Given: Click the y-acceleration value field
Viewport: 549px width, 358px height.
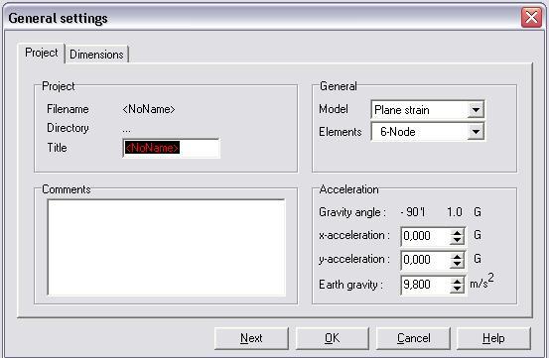Looking at the screenshot, I should (426, 260).
